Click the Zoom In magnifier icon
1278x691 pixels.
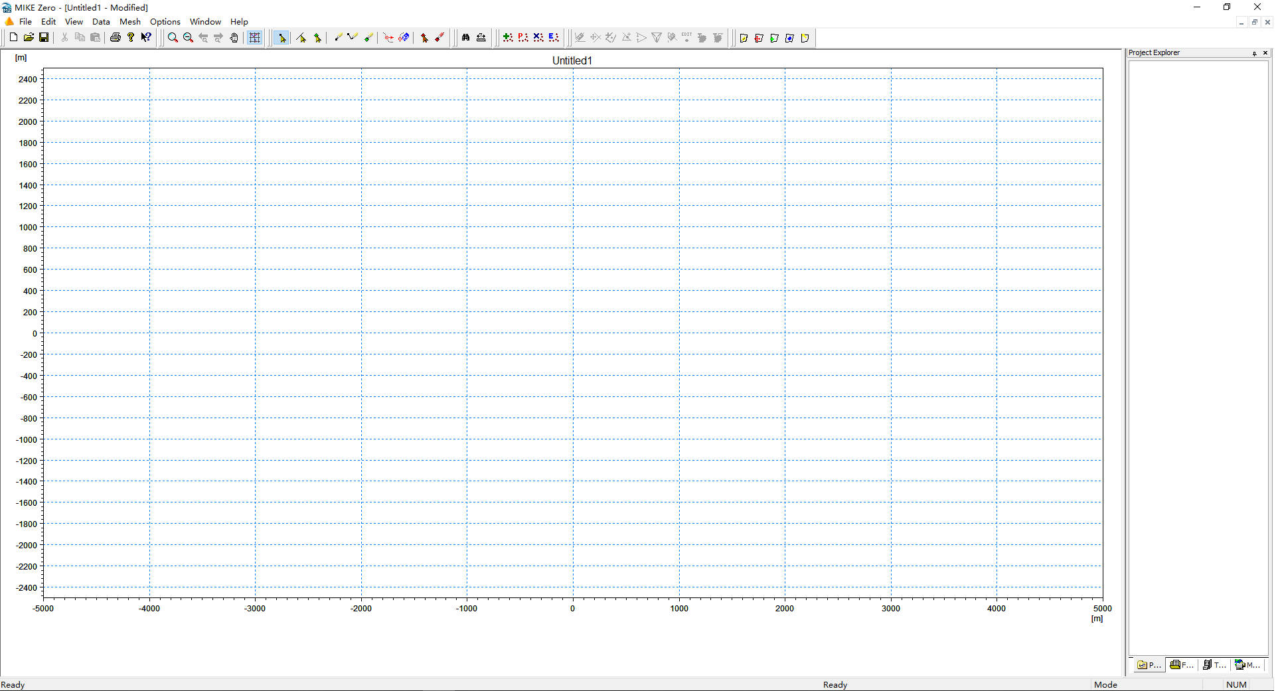pos(173,38)
